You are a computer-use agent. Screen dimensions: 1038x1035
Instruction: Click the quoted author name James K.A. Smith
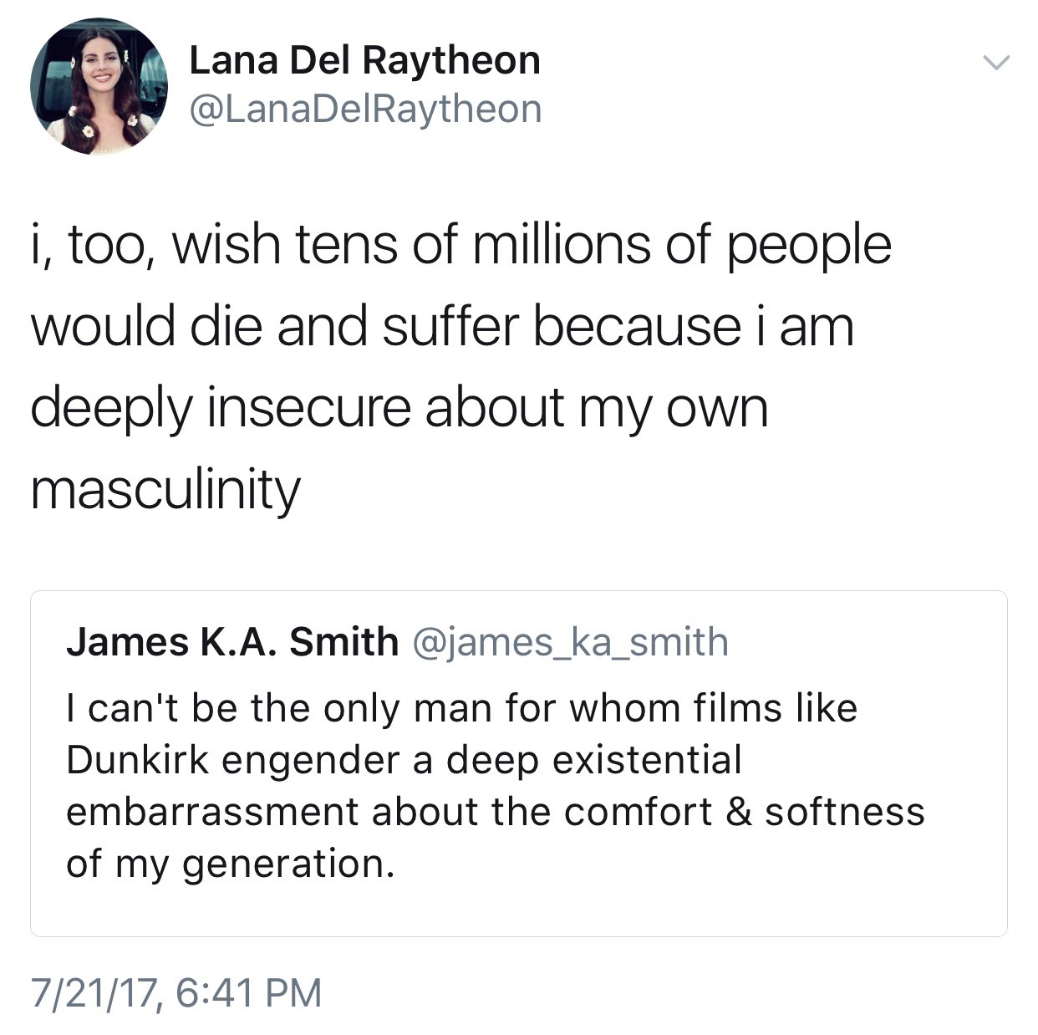click(x=232, y=642)
